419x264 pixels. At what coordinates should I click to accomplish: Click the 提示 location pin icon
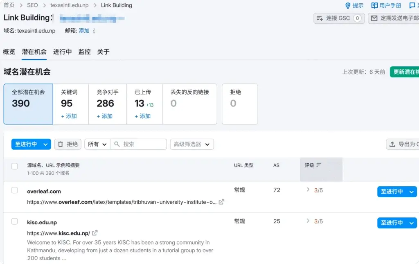[348, 6]
